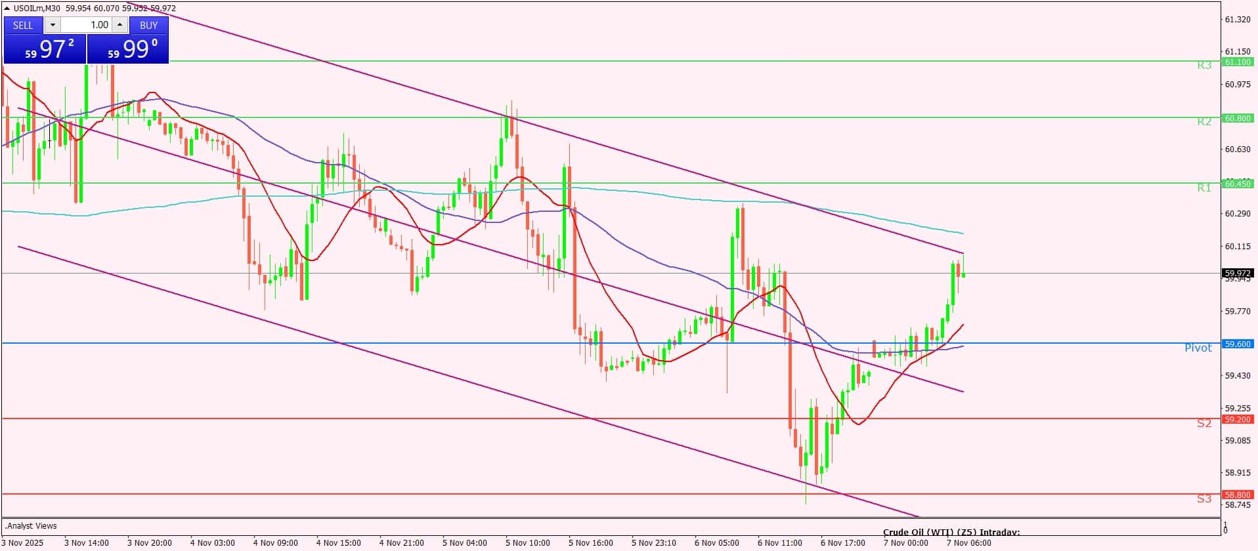The image size is (1258, 551).
Task: Click the 59.200 red price tag
Action: pyautogui.click(x=1237, y=419)
